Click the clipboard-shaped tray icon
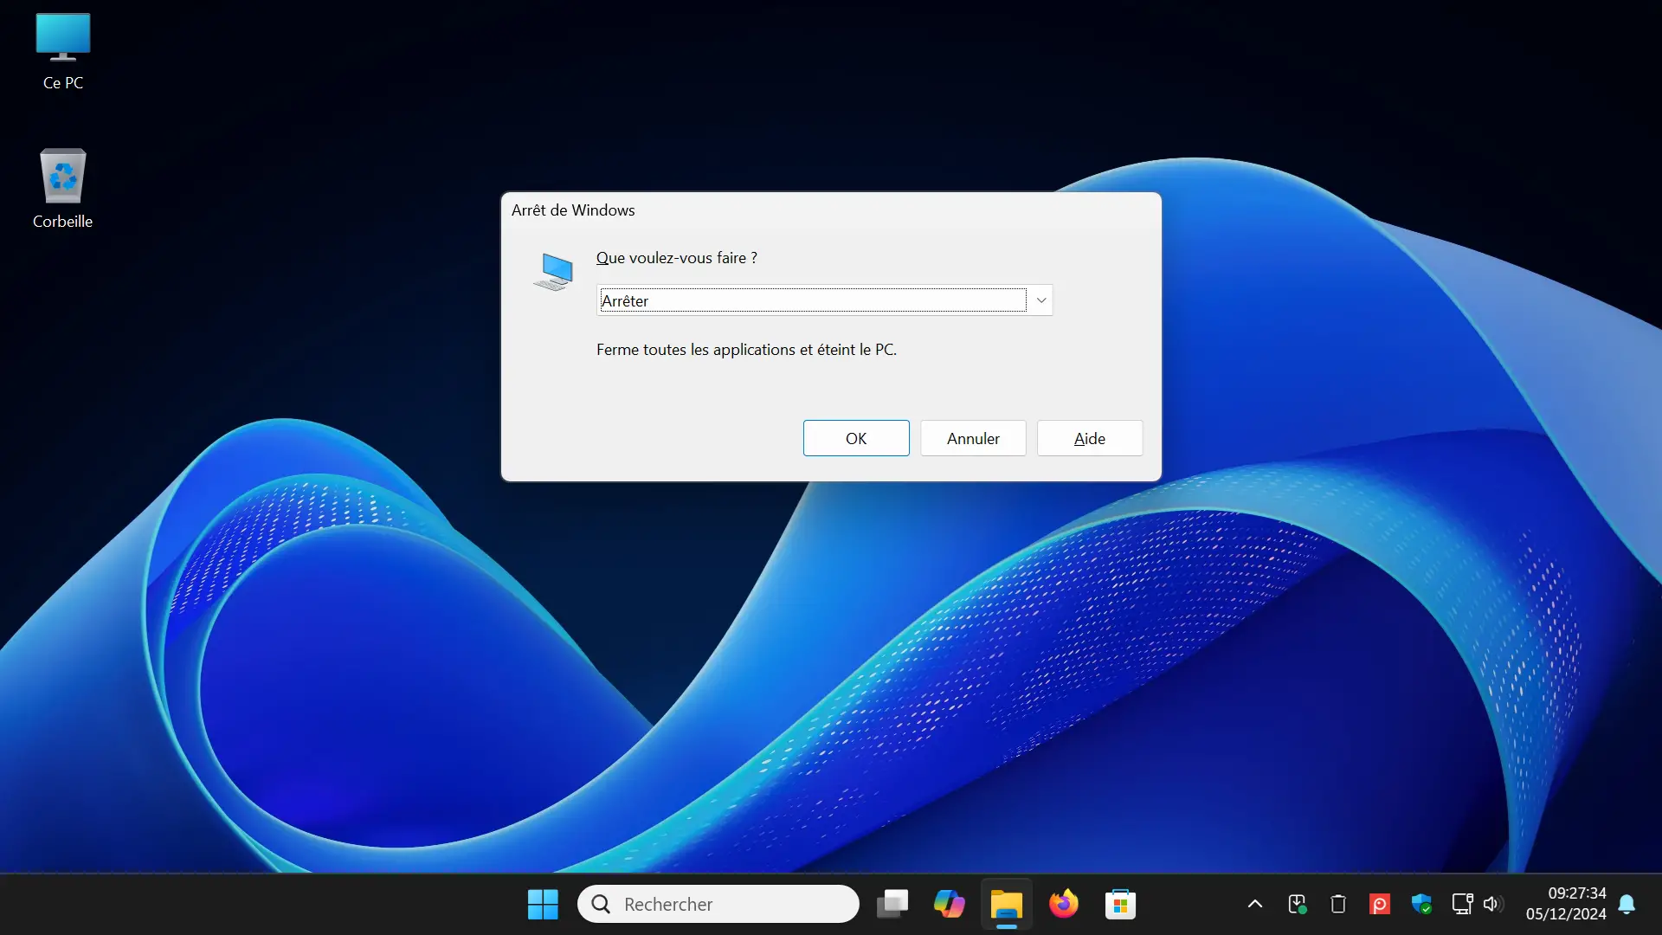 pyautogui.click(x=1338, y=905)
